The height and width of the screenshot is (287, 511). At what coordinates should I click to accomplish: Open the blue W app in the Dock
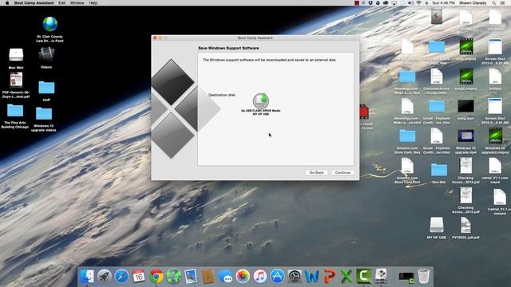(312, 277)
